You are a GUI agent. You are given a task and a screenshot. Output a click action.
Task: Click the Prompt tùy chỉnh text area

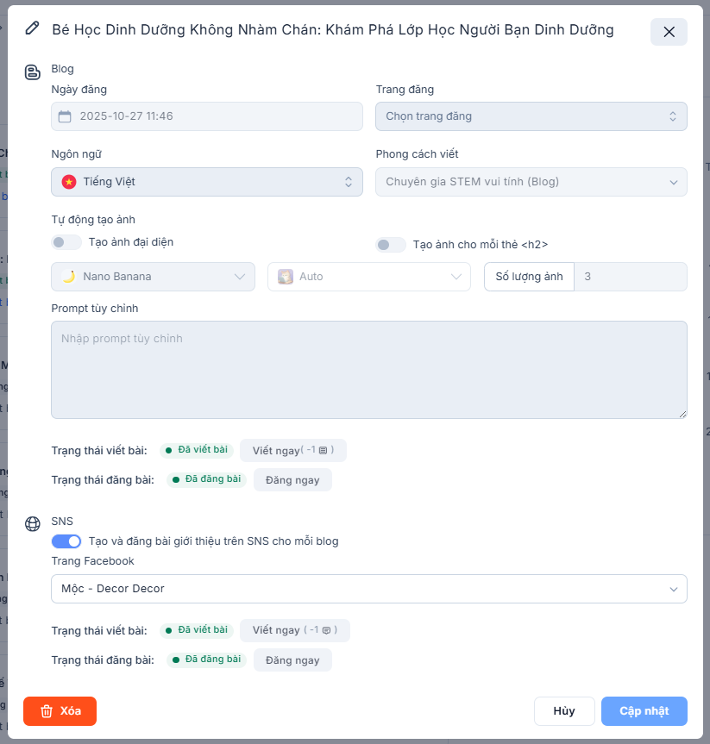tap(368, 370)
